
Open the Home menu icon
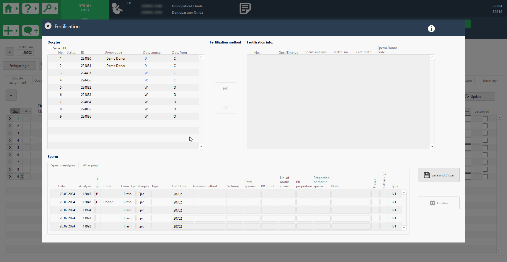coord(11,8)
